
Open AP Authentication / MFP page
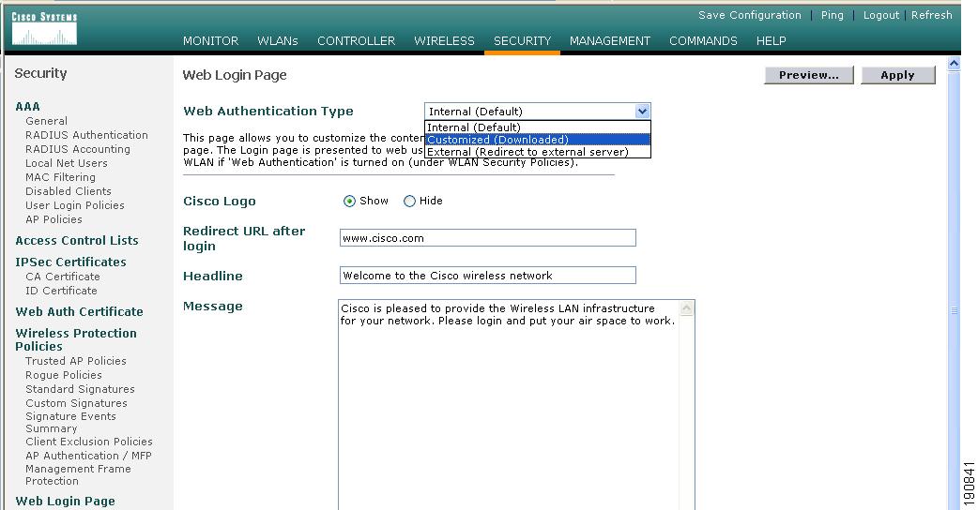point(88,456)
